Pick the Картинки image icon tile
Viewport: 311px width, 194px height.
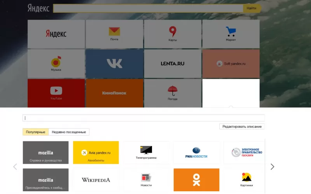click(245, 180)
